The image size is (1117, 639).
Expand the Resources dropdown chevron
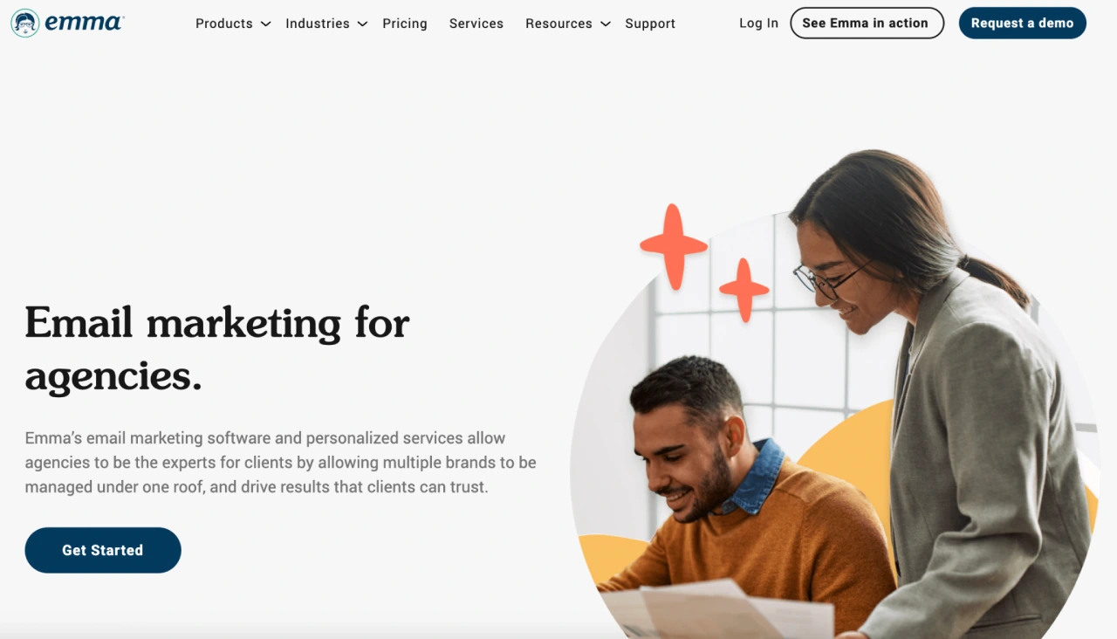[605, 24]
